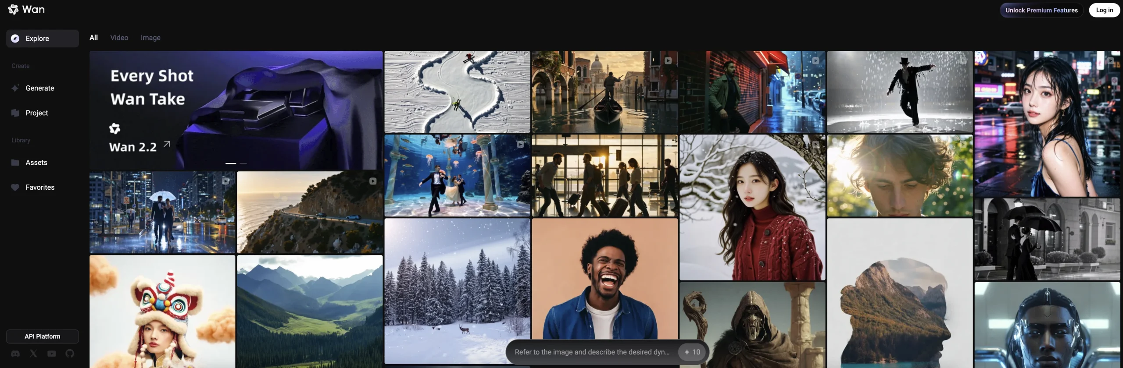Select the second banner carousel indicator
This screenshot has width=1123, height=368.
pyautogui.click(x=243, y=163)
